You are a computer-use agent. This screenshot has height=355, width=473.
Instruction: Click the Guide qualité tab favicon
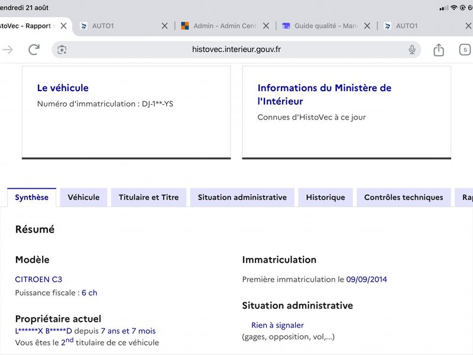coord(286,26)
